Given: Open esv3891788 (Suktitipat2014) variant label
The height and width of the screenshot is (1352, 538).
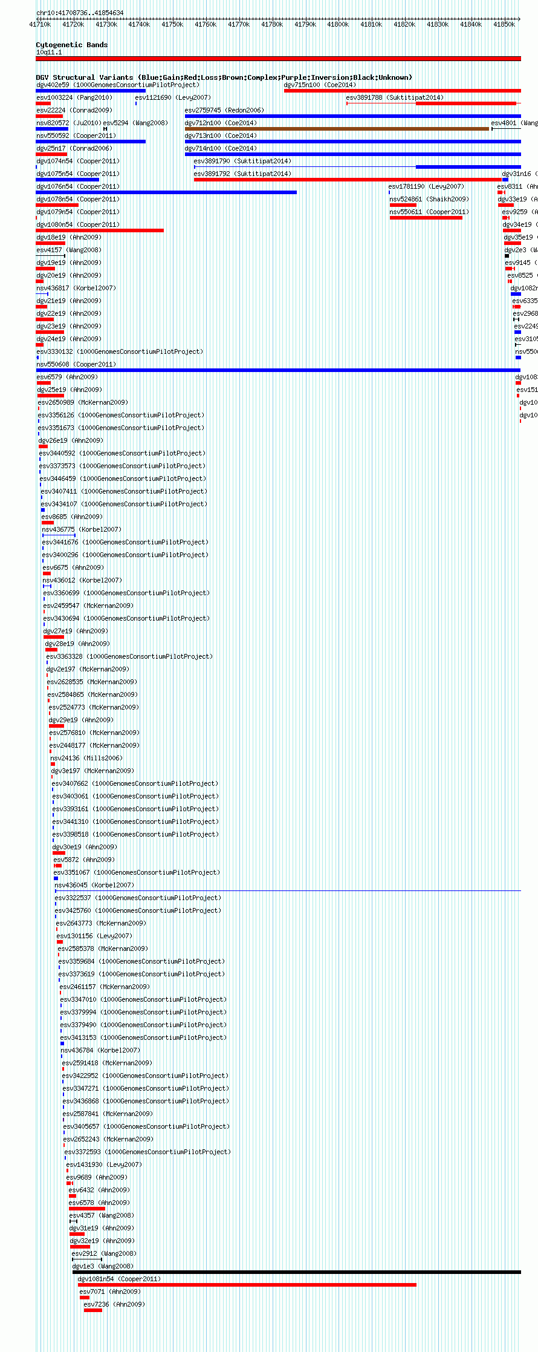Looking at the screenshot, I should 395,97.
